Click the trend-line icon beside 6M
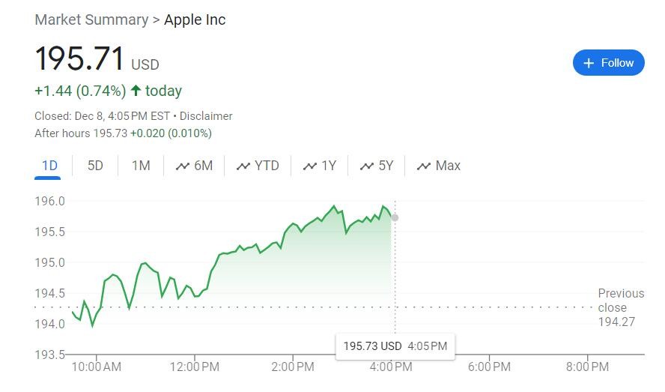The width and height of the screenshot is (665, 392). (x=182, y=166)
